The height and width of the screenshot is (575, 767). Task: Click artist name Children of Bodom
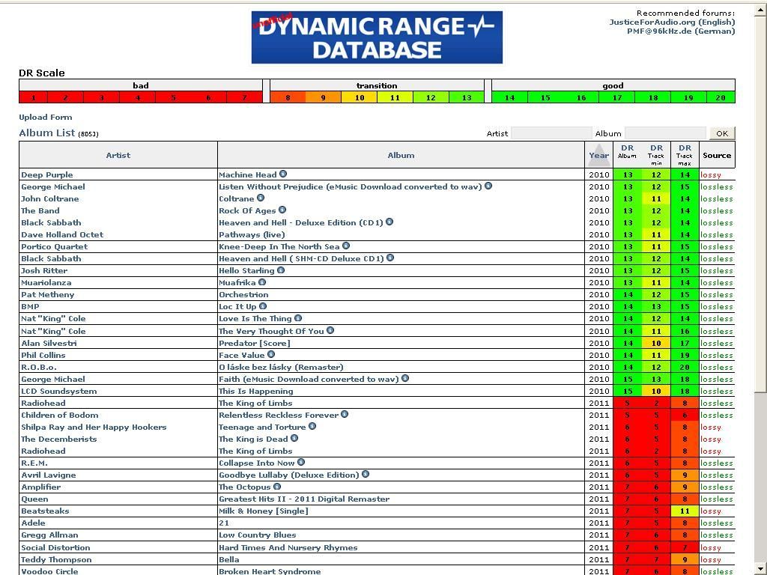[60, 415]
